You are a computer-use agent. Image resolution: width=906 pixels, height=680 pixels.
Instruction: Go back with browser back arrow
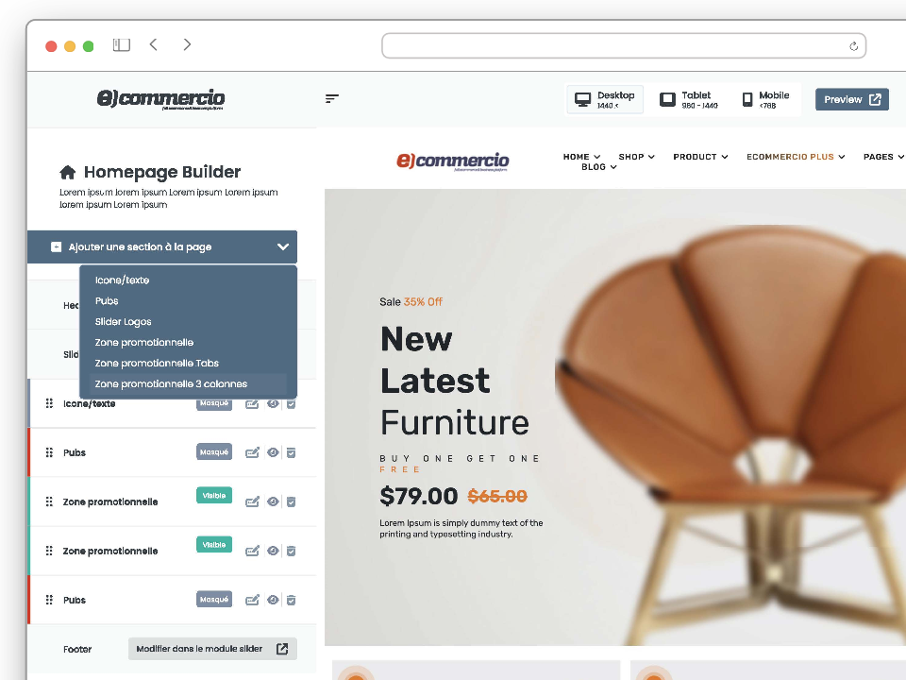tap(154, 44)
